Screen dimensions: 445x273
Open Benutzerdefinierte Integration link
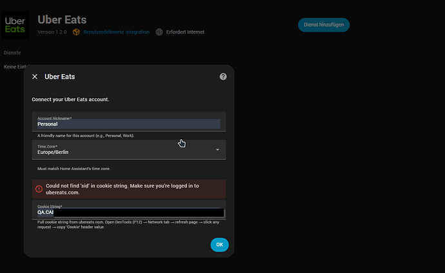pyautogui.click(x=116, y=32)
